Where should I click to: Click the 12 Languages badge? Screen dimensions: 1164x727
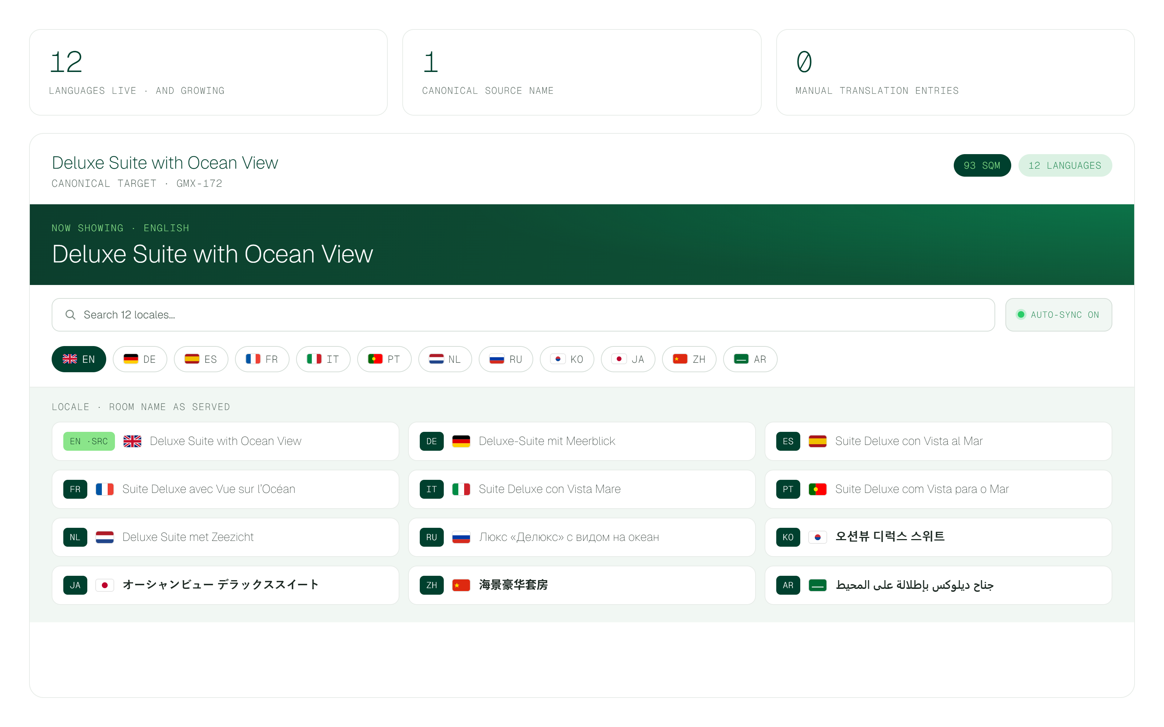click(1065, 165)
